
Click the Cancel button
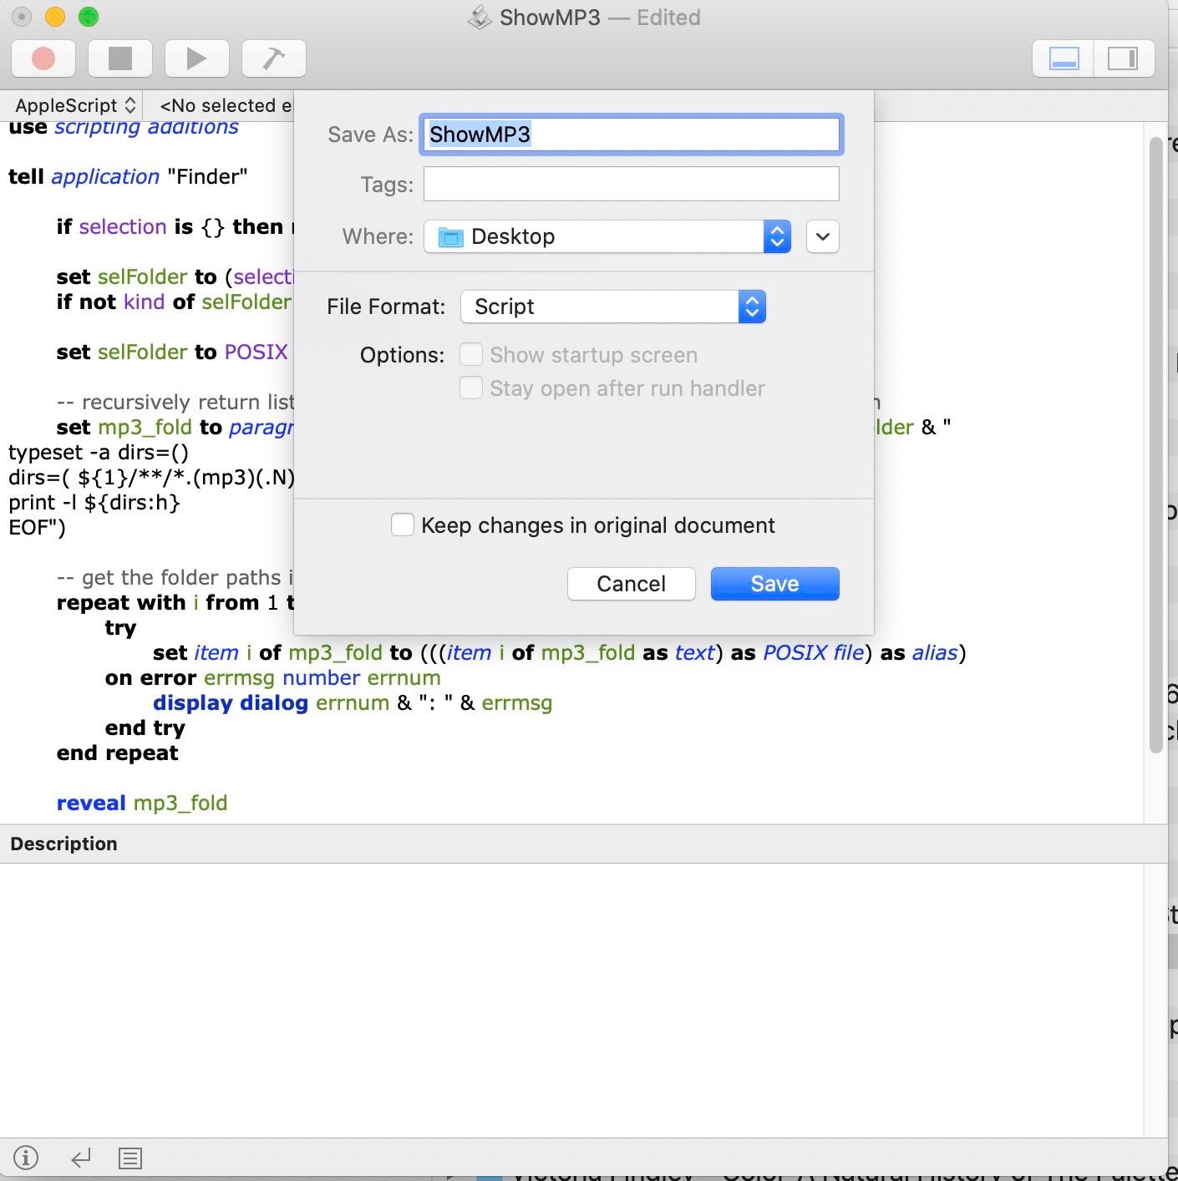(631, 584)
